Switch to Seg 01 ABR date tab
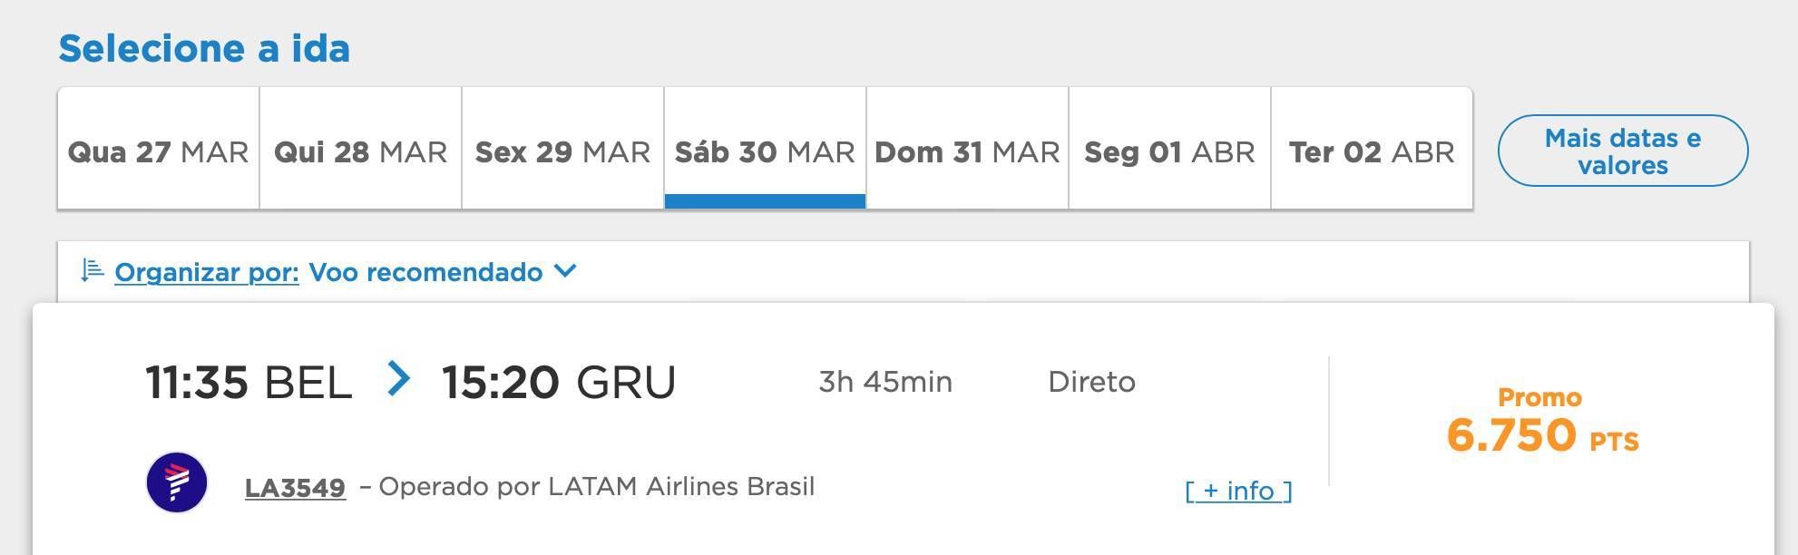The height and width of the screenshot is (555, 1798). tap(1170, 149)
